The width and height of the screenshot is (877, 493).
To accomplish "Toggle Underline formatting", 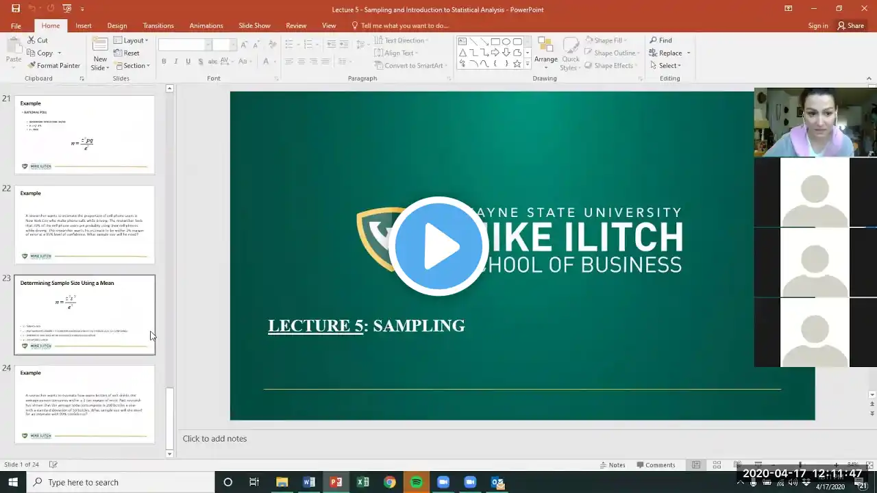I will [x=188, y=62].
